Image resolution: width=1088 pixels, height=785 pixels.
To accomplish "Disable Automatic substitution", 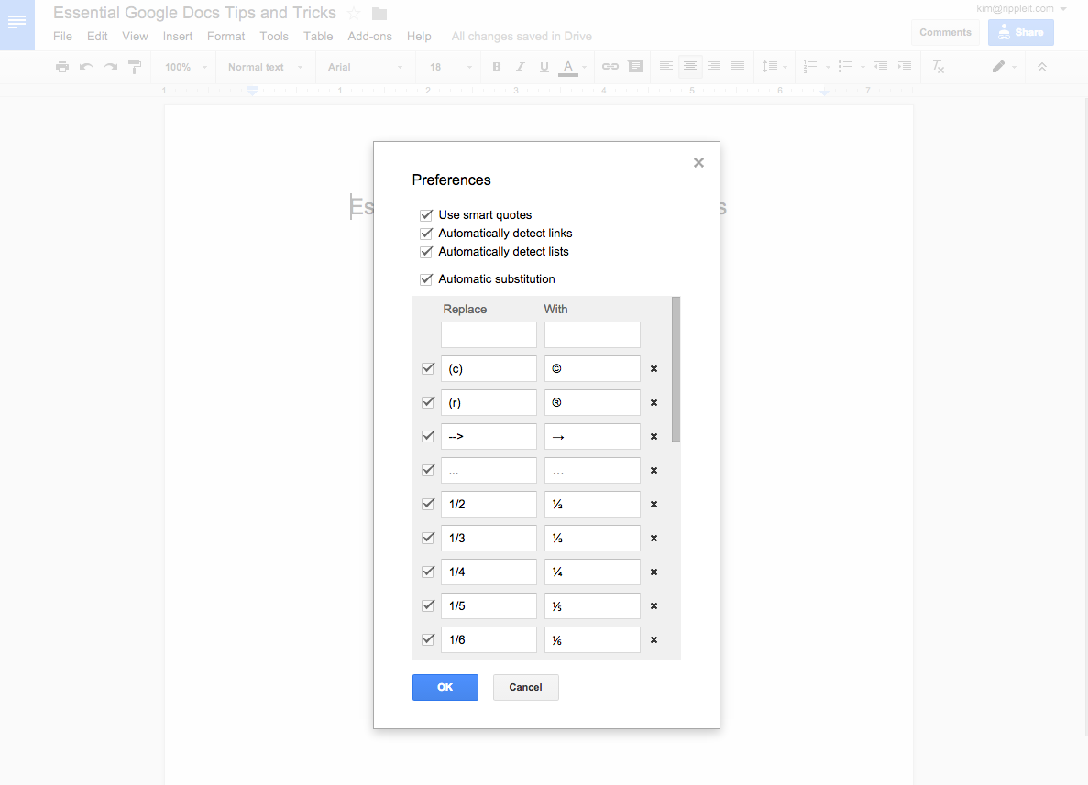I will [426, 278].
